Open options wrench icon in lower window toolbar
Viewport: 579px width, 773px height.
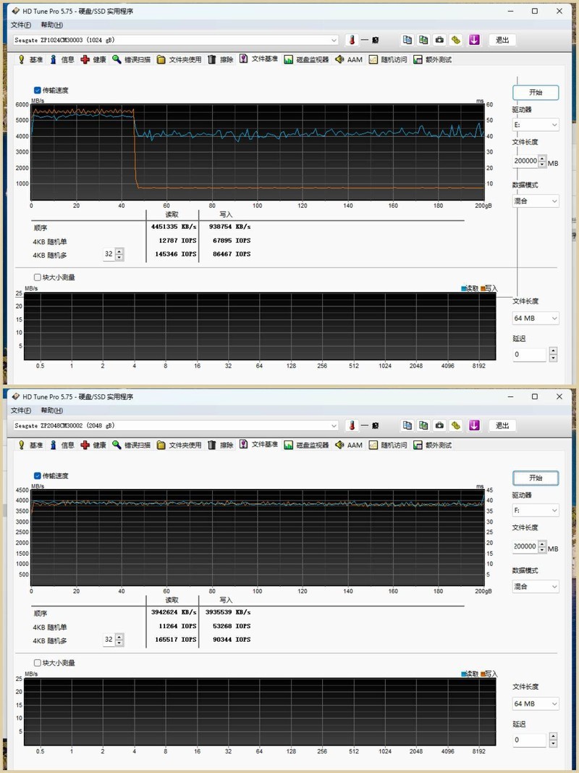point(456,425)
